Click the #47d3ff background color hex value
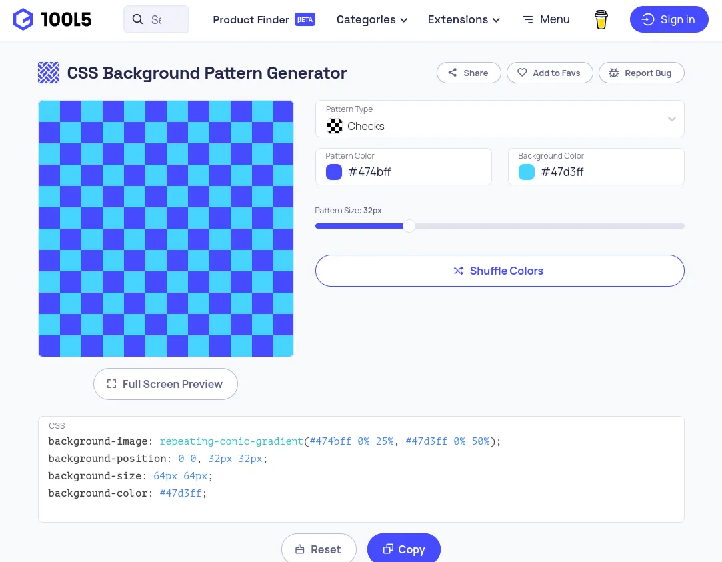Screen dimensions: 722x562 click(x=562, y=172)
